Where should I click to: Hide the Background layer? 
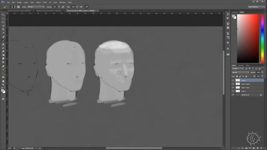click(x=233, y=95)
